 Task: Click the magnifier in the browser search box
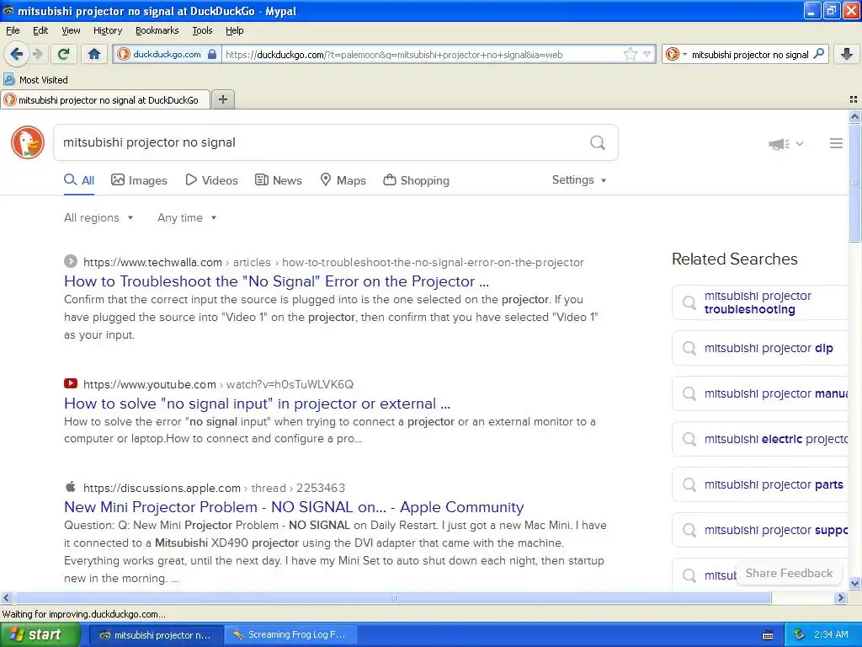(x=818, y=54)
